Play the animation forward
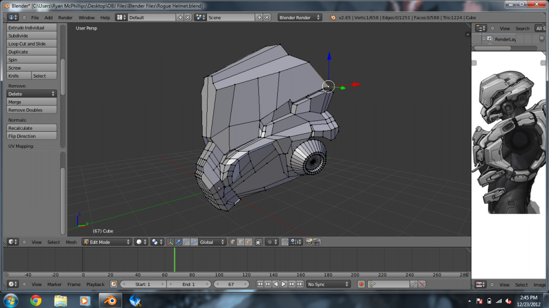549x308 pixels. click(284, 284)
